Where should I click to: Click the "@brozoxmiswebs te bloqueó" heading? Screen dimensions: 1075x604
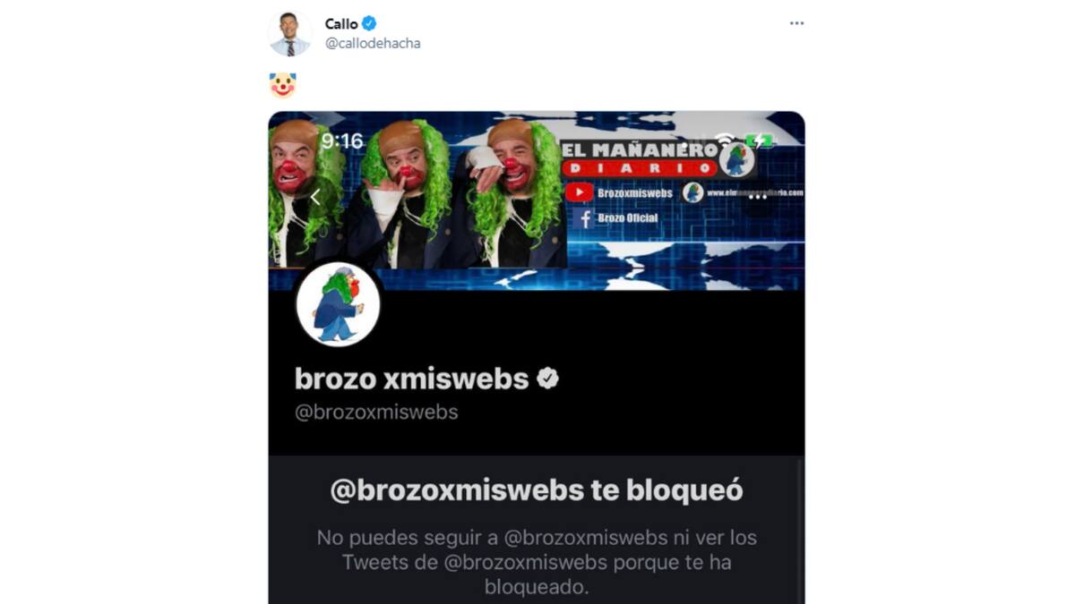[537, 490]
